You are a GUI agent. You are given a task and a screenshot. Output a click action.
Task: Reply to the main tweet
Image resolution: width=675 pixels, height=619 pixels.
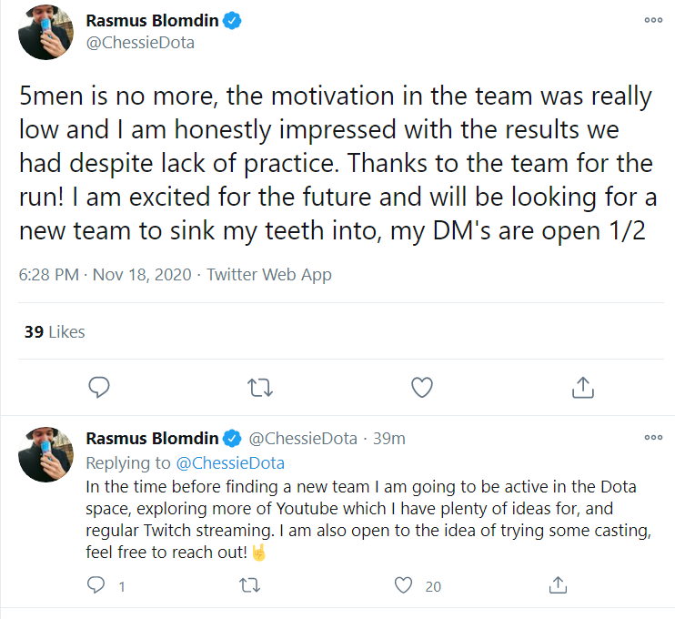tap(99, 388)
